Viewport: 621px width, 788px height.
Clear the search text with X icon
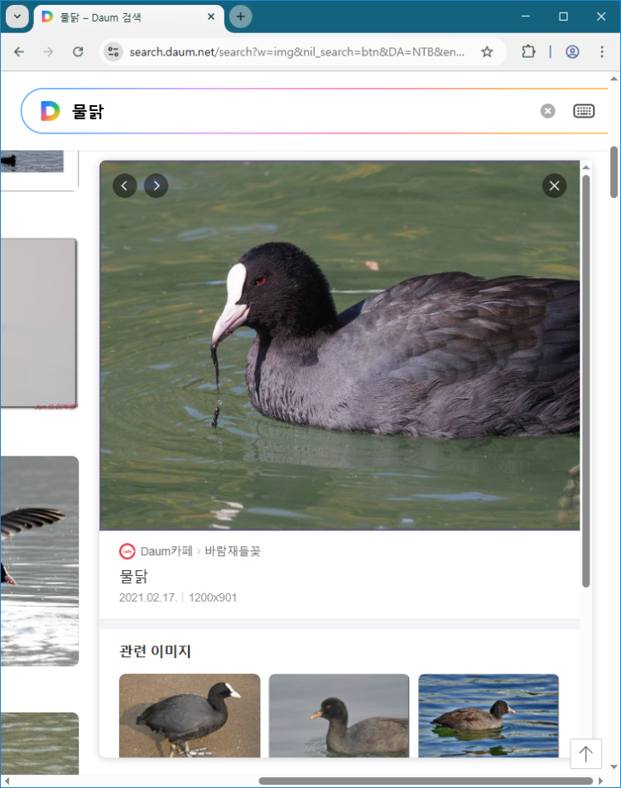pyautogui.click(x=547, y=111)
